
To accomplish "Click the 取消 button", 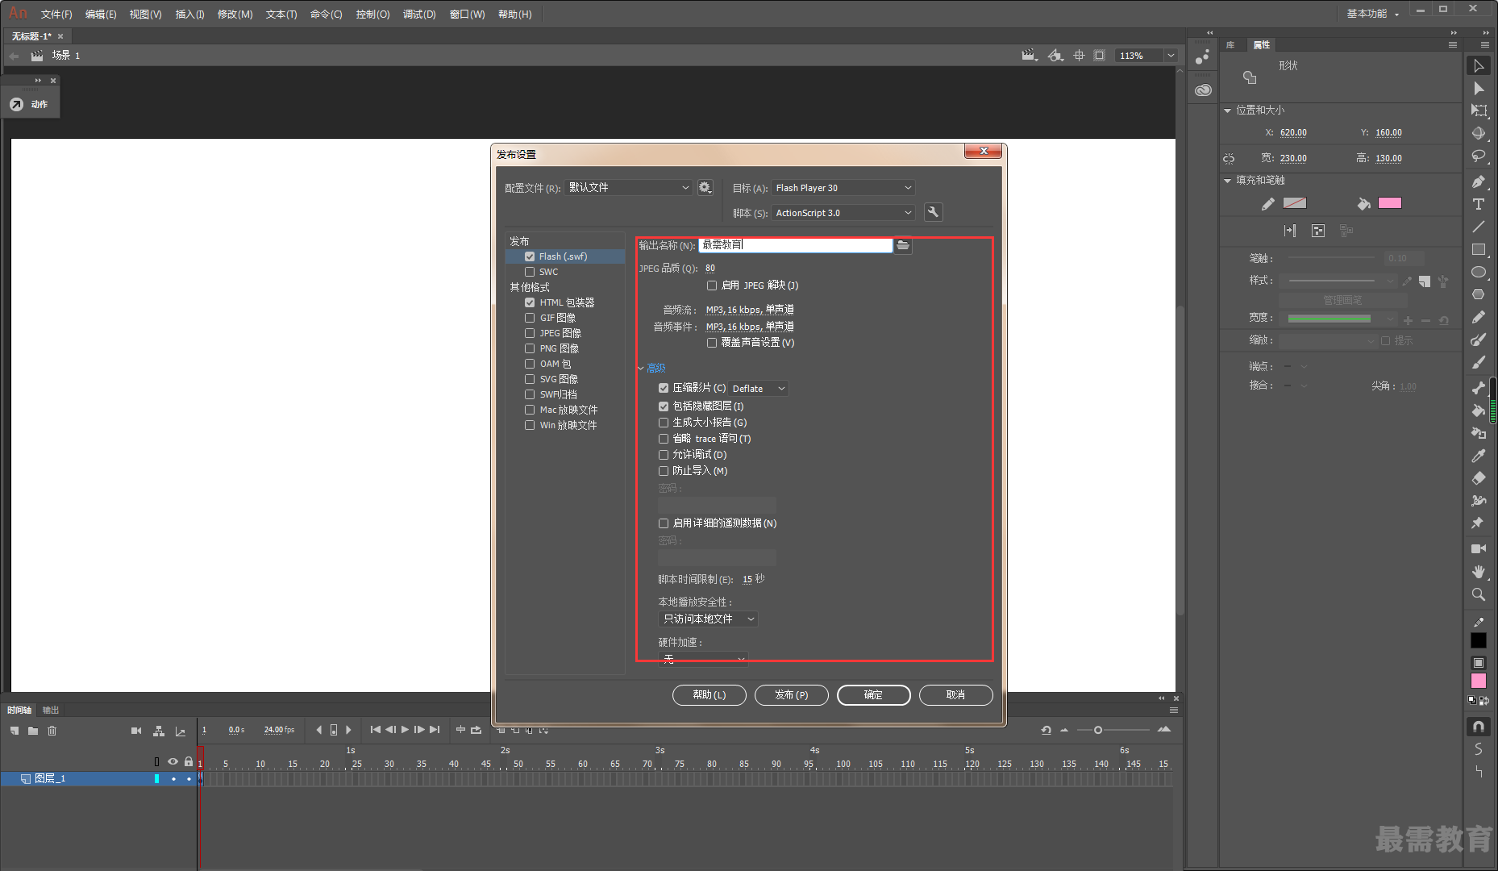I will (x=955, y=695).
